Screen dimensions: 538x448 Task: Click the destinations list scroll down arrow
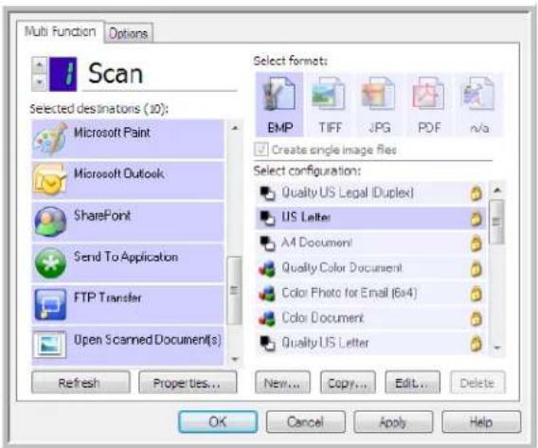point(235,359)
